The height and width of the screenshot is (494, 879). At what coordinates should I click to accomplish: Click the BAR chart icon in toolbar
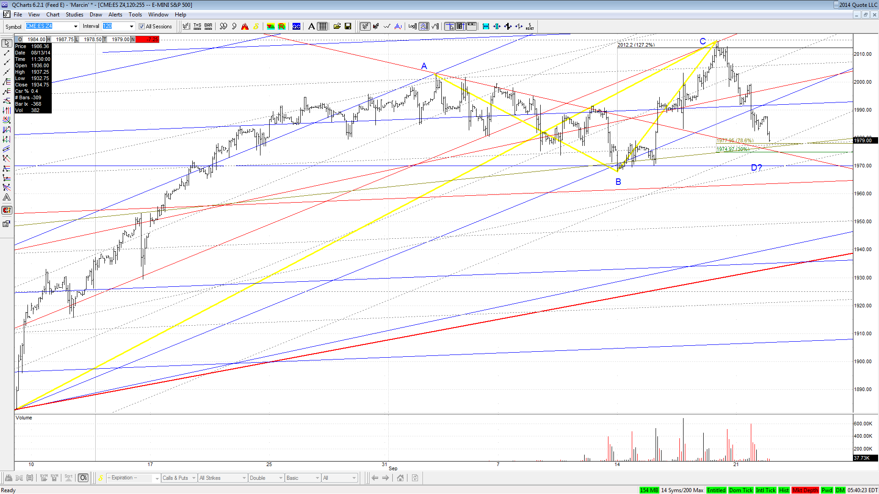[208, 27]
